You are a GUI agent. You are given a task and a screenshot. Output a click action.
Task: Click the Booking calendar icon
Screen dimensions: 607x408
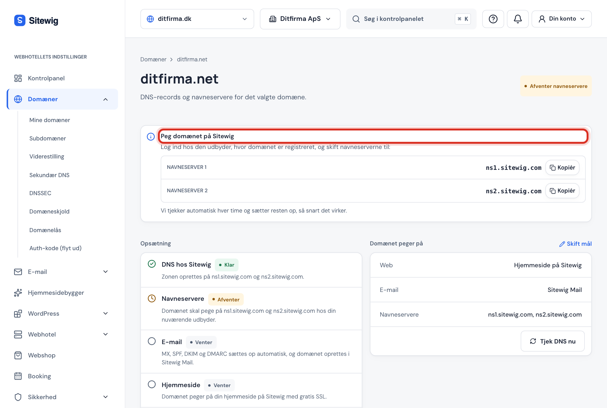tap(18, 376)
